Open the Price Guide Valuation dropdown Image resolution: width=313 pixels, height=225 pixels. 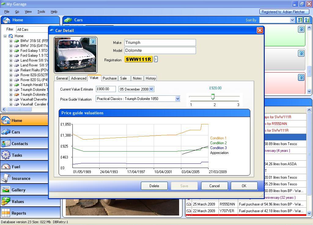tap(178, 99)
